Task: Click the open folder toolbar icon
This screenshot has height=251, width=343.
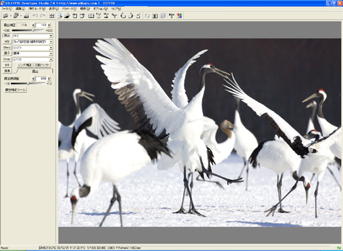Action: coord(16,16)
